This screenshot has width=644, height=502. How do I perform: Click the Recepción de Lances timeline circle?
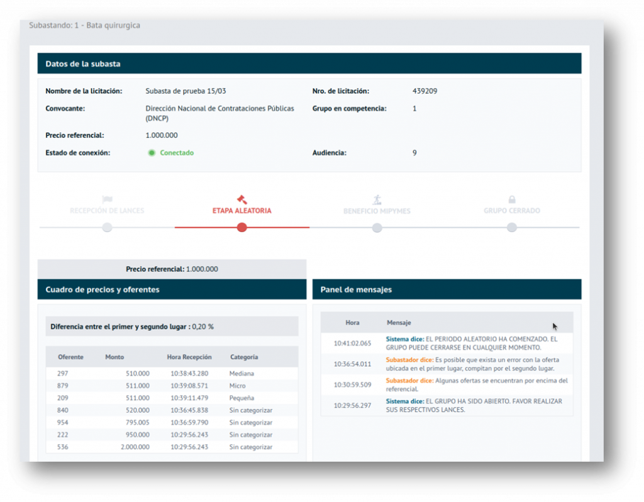tap(107, 227)
